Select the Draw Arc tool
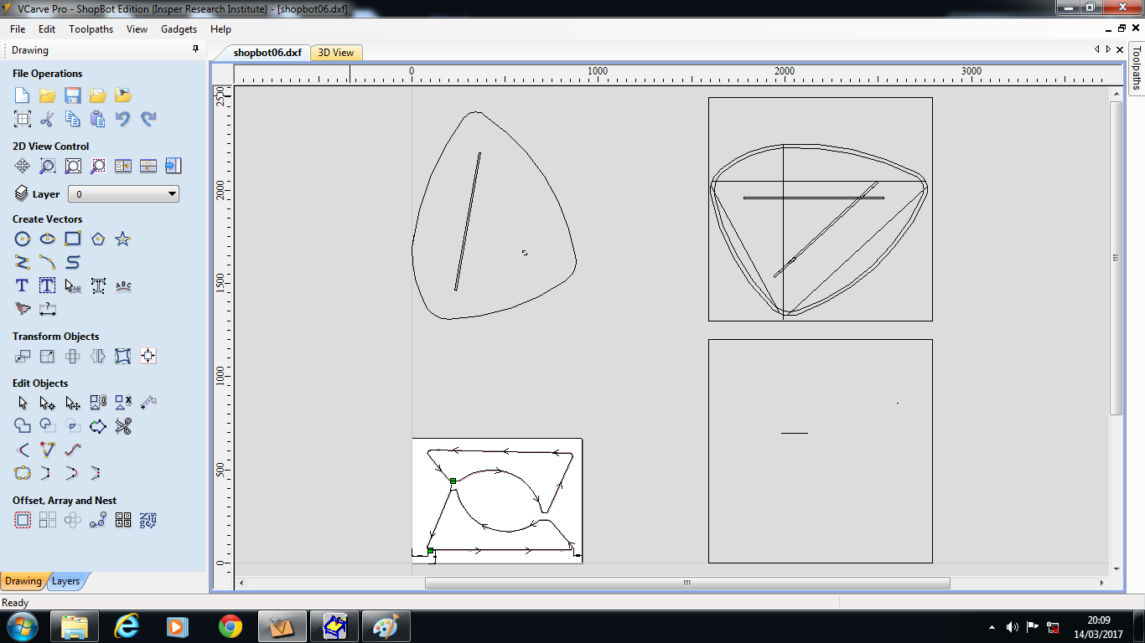1145x643 pixels. [x=48, y=262]
